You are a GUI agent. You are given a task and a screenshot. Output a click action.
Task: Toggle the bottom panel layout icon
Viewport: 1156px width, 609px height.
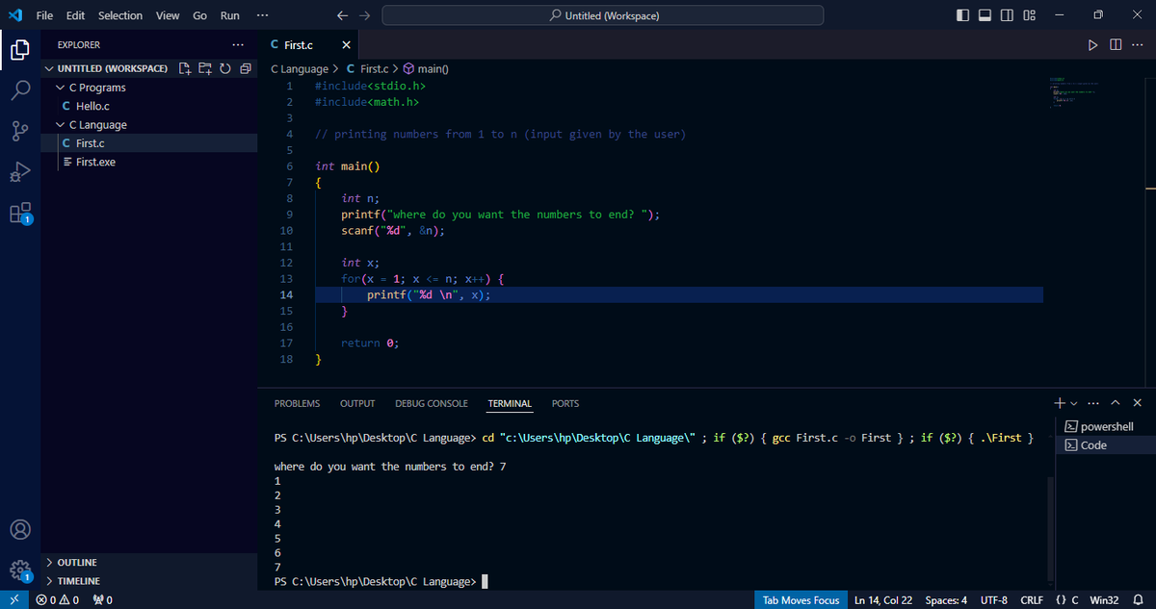click(986, 15)
